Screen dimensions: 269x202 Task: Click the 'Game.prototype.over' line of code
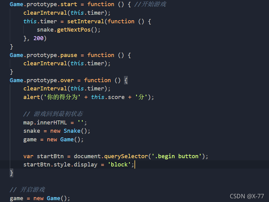click(x=69, y=80)
